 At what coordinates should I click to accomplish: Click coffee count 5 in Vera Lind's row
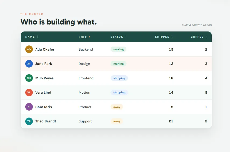(206, 93)
